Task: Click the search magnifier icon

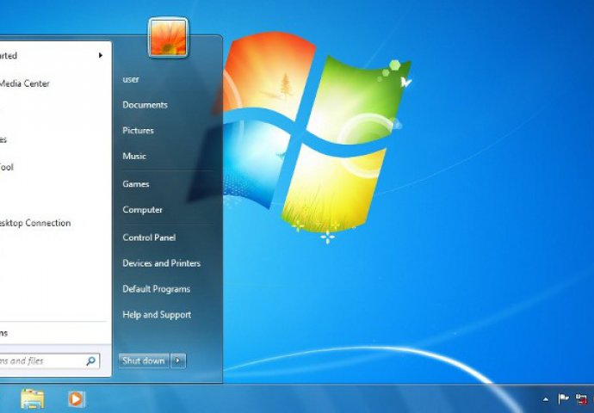Action: (x=91, y=361)
